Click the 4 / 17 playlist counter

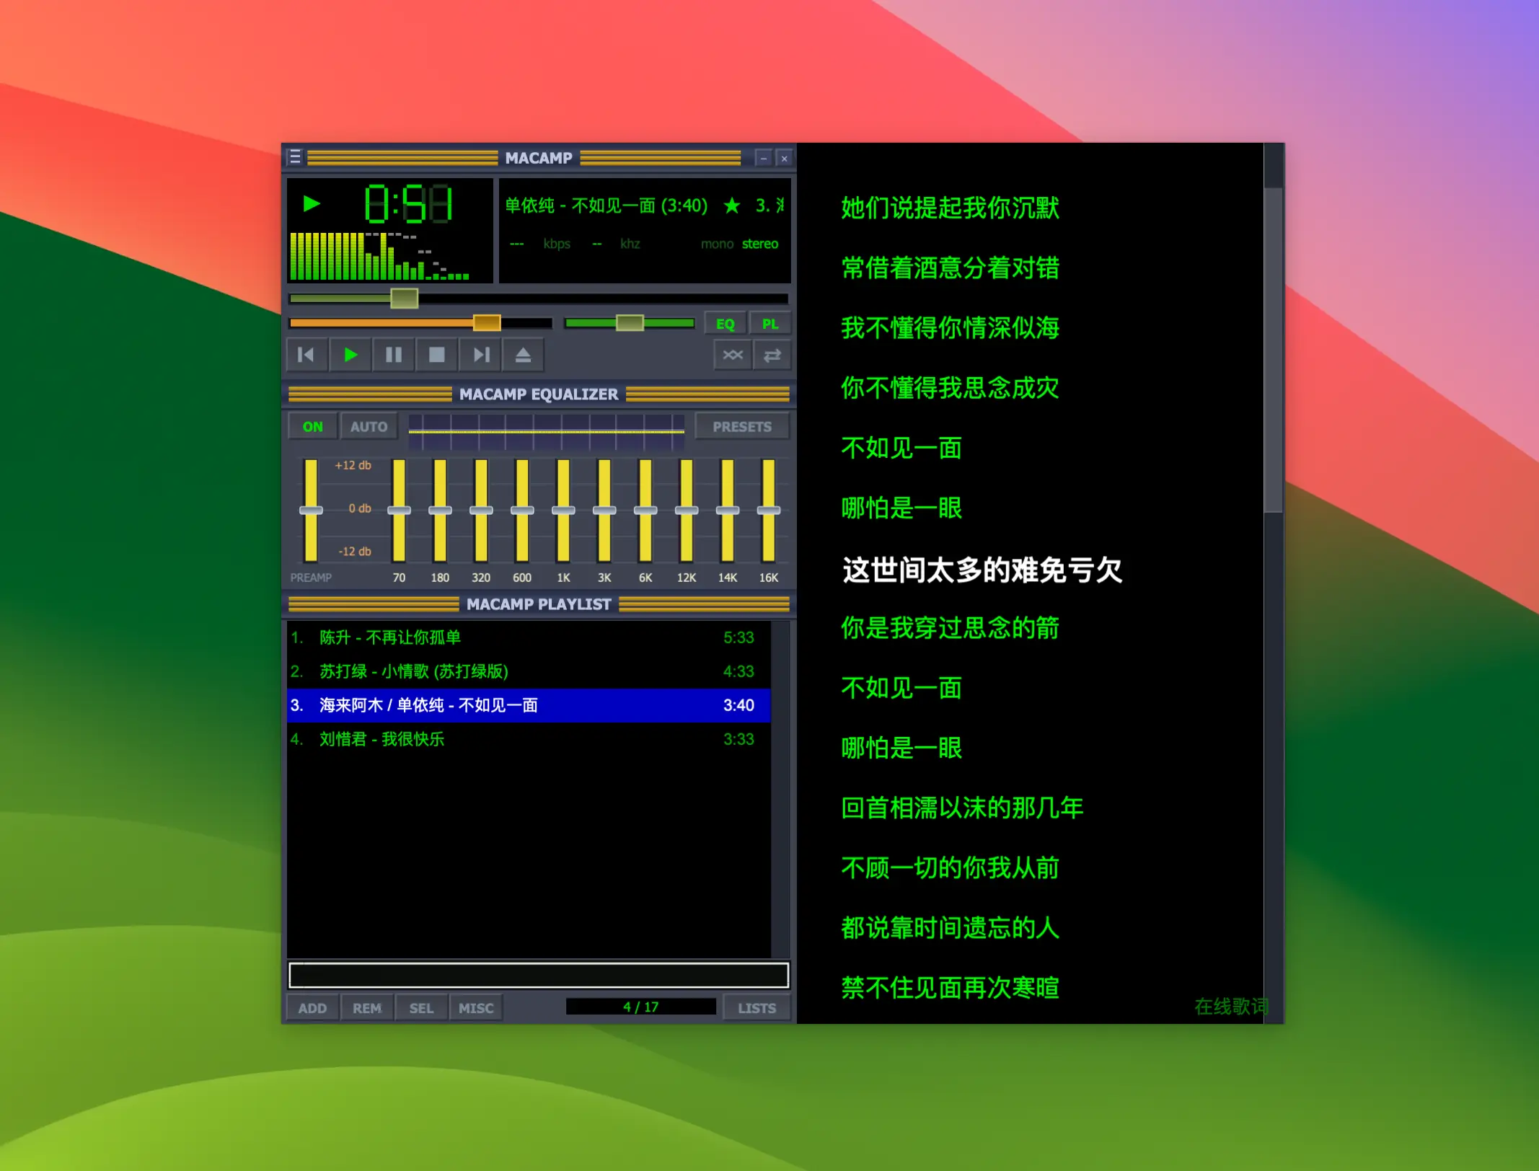pos(640,1007)
